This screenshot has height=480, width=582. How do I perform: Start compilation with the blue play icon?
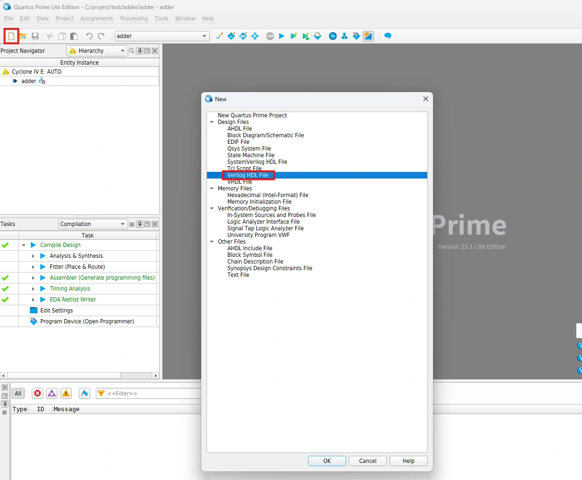tap(282, 36)
